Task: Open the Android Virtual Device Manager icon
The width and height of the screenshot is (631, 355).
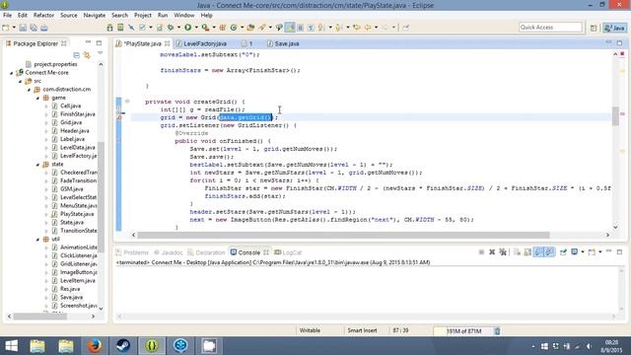Action: point(120,28)
